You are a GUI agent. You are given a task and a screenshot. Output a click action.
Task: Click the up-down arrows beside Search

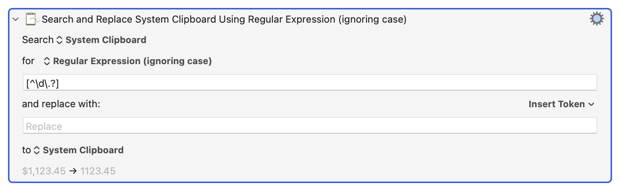pyautogui.click(x=59, y=40)
